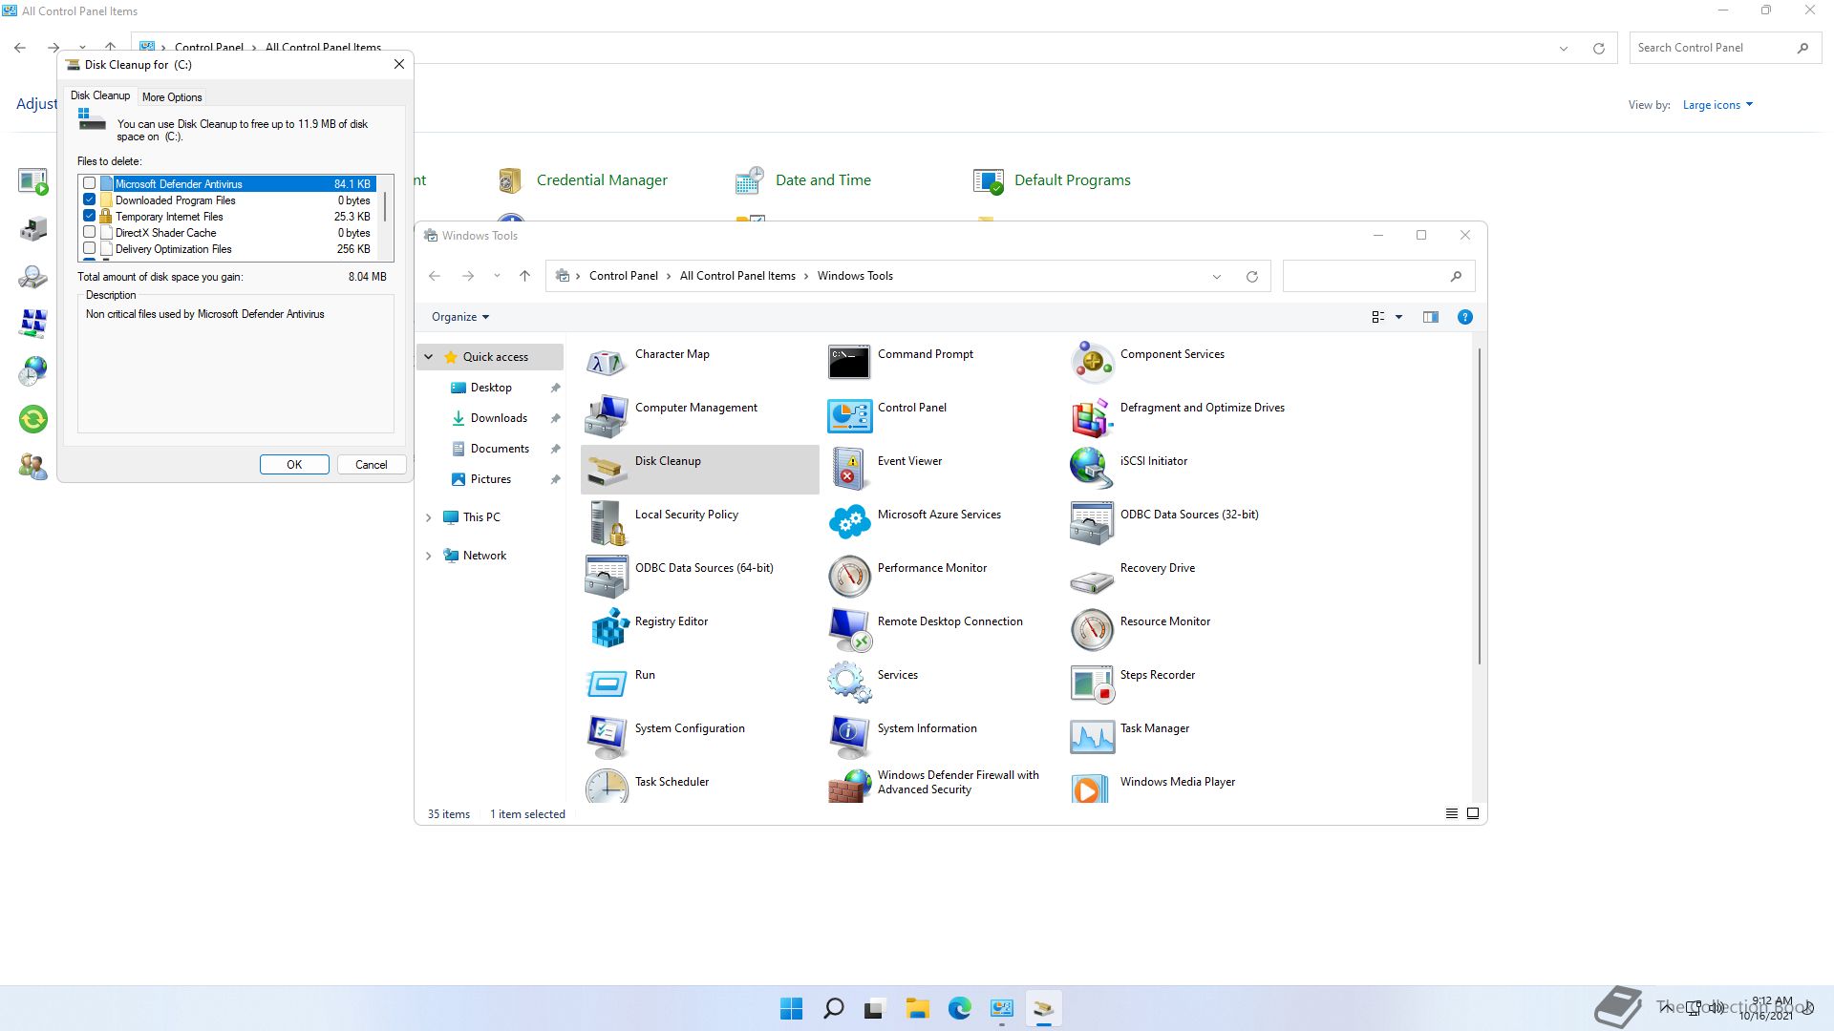Viewport: 1834px width, 1031px height.
Task: Open ODBC Data Sources (64-bit) icon
Action: click(x=607, y=577)
